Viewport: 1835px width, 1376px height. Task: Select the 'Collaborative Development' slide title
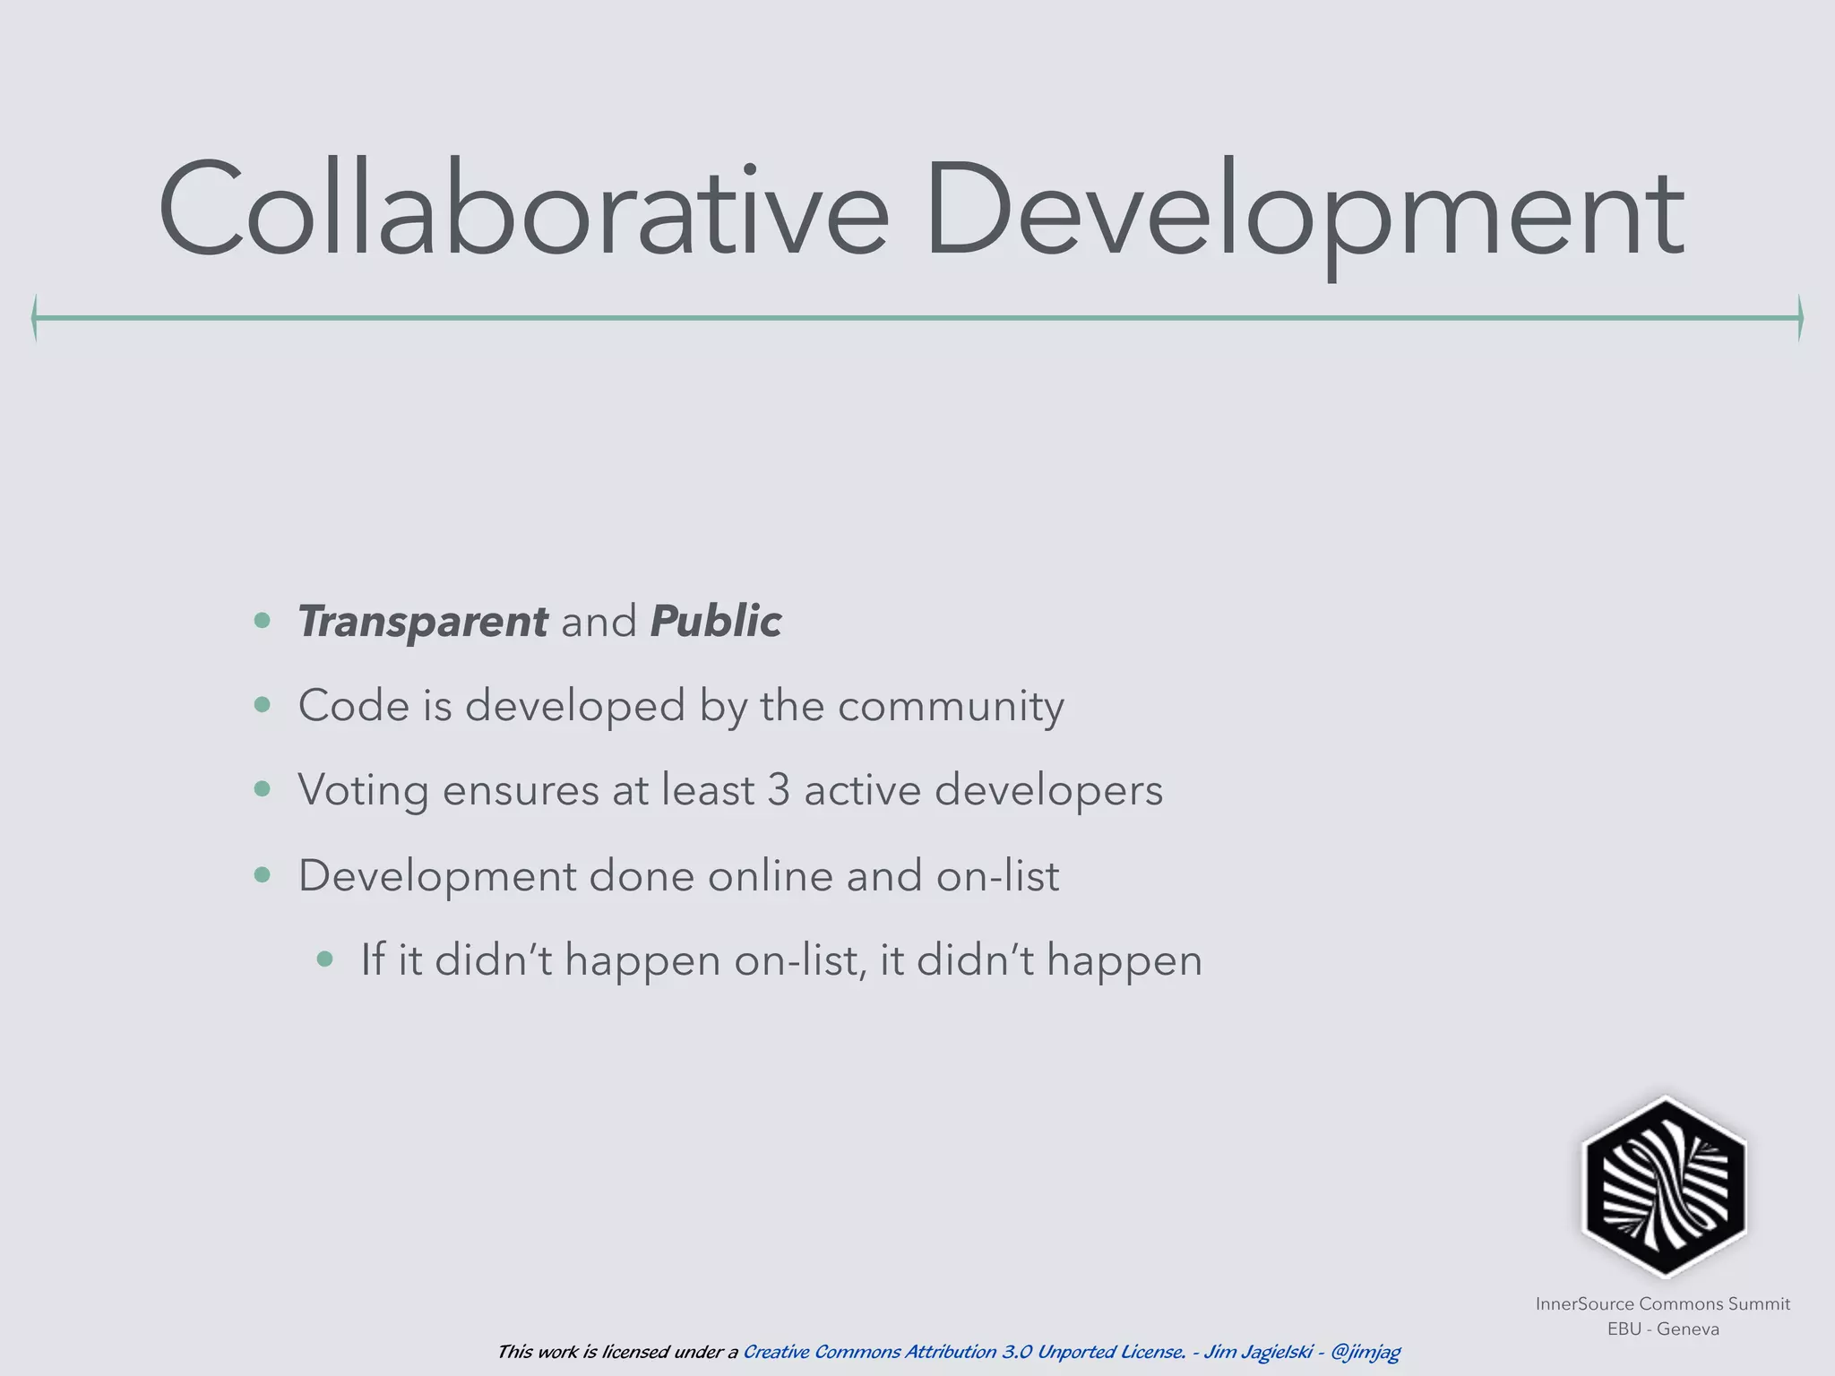[x=921, y=211]
